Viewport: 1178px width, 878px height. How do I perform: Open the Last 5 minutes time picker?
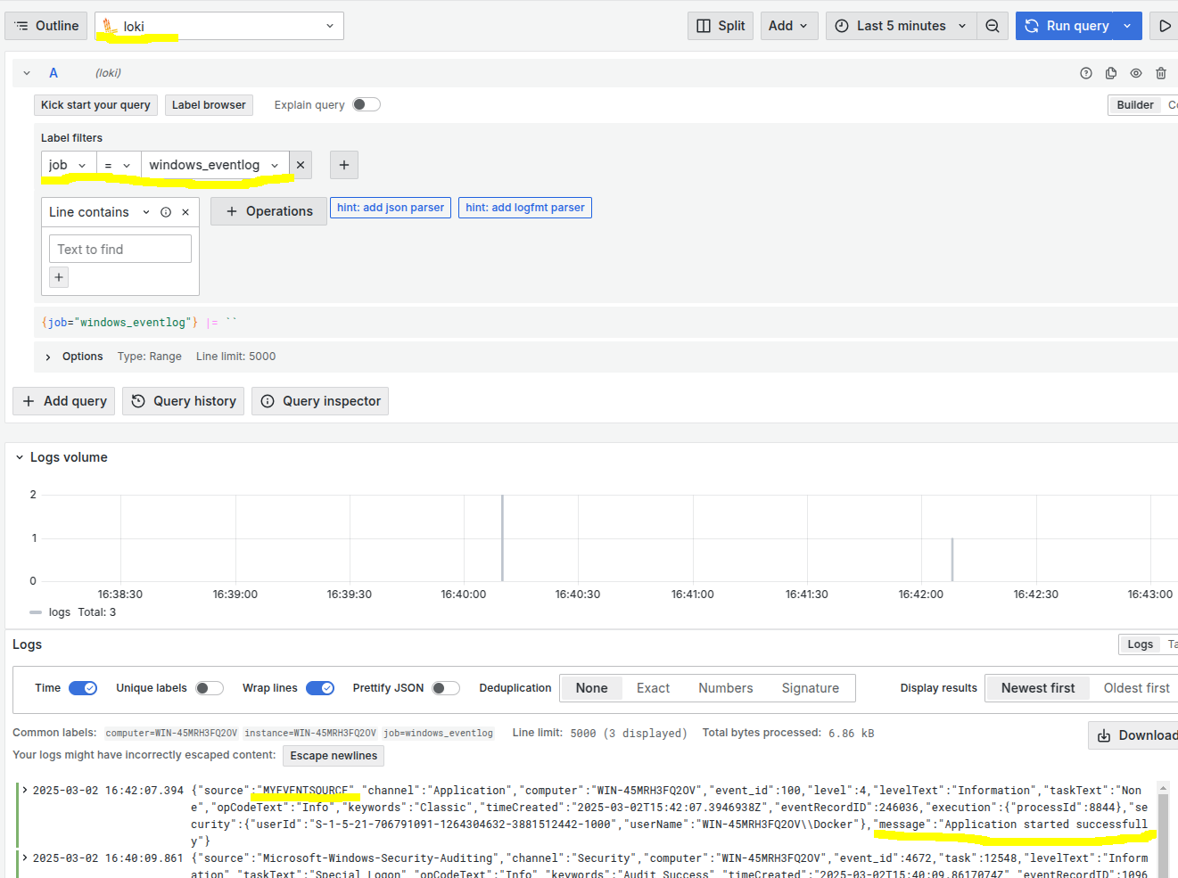tap(901, 26)
